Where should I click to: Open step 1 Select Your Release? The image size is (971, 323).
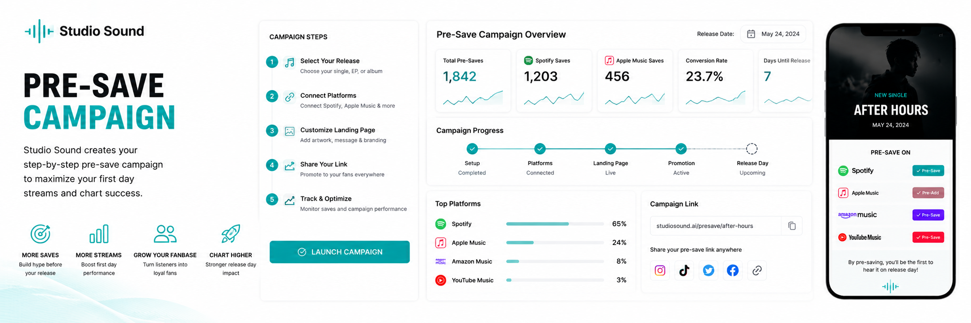click(338, 66)
